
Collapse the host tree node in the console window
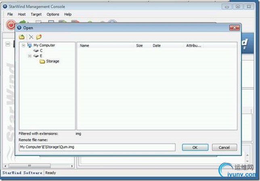pyautogui.click(x=8, y=44)
